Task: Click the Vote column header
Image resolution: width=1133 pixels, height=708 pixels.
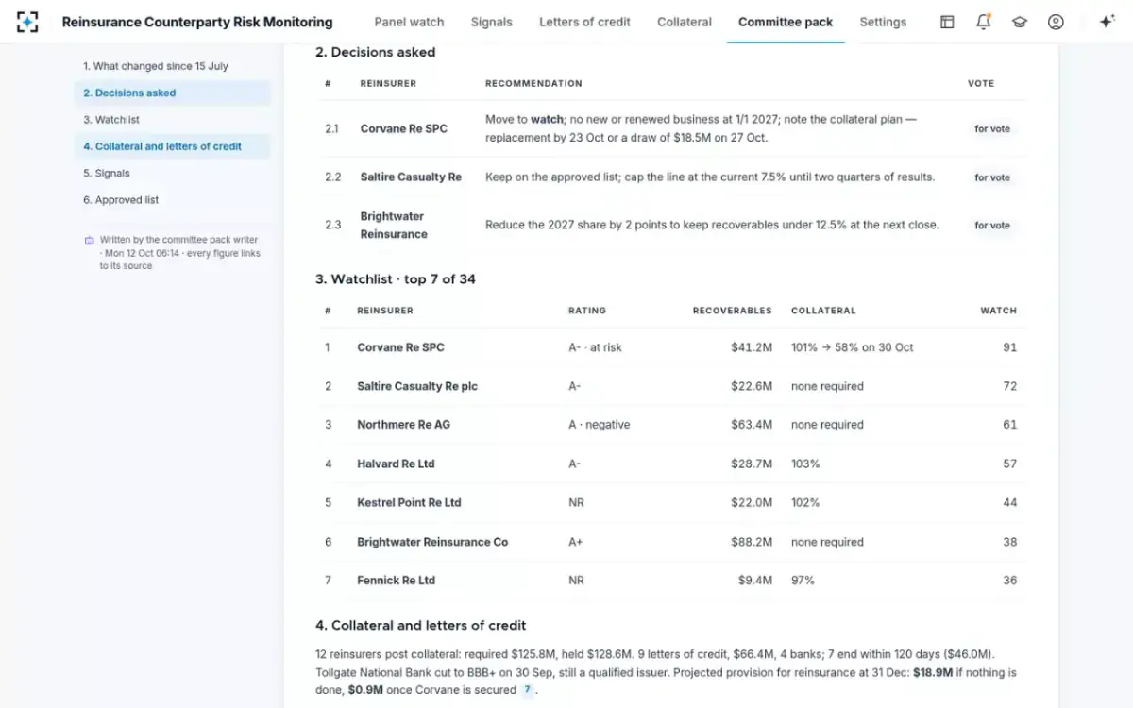Action: point(981,83)
